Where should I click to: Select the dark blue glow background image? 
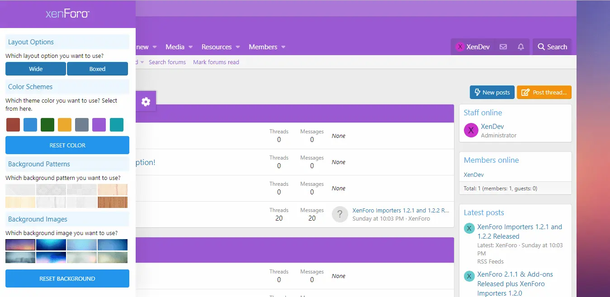[51, 245]
